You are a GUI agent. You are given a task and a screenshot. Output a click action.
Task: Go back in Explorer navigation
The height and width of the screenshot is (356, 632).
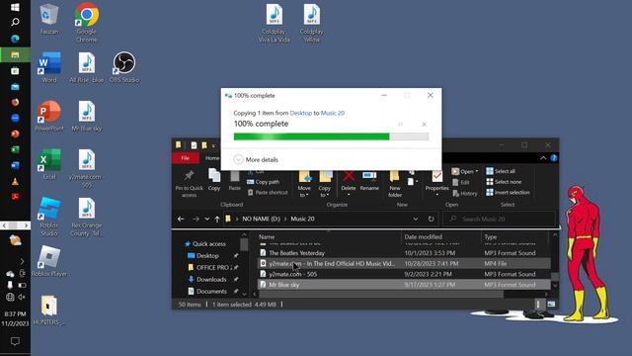[x=181, y=219]
